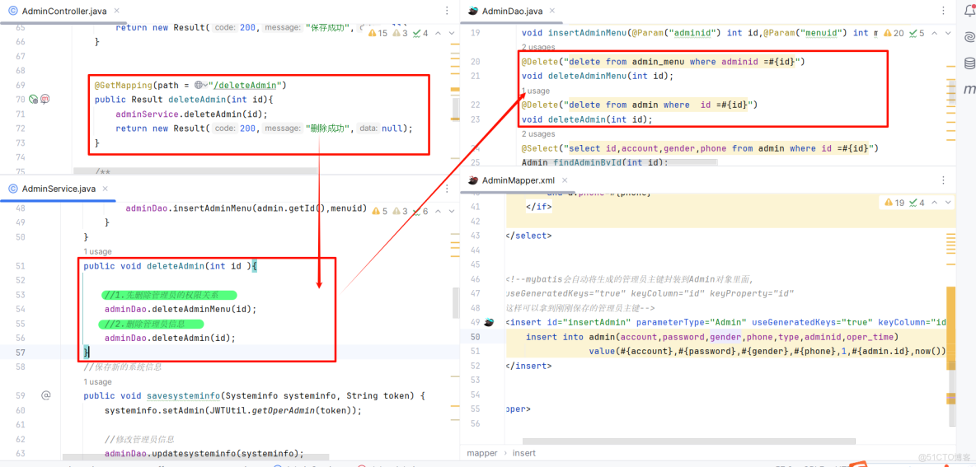
Task: Select the AdminService.java tab
Action: tap(59, 189)
